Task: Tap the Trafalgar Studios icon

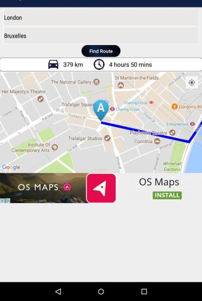Action: [x=107, y=138]
